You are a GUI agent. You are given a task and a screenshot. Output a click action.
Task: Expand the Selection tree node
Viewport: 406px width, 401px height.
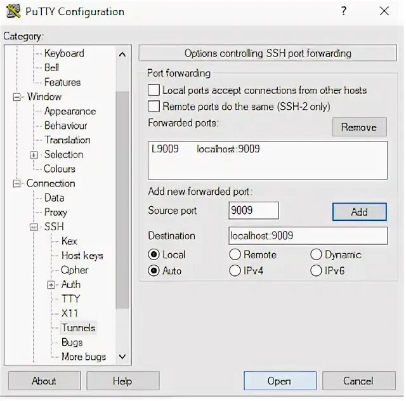pyautogui.click(x=34, y=155)
